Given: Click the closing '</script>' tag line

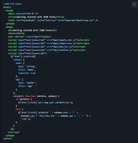Looking at the screenshot, I should (x=14, y=132).
